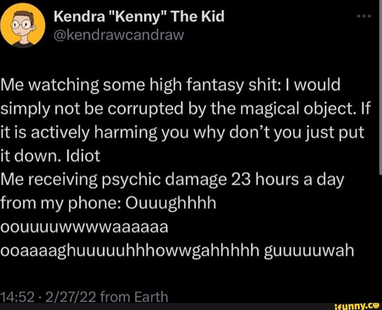Click the 2/27/22 date

click(70, 297)
